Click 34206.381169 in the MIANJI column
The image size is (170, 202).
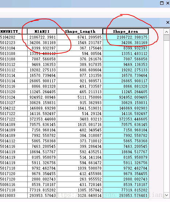[42, 43]
